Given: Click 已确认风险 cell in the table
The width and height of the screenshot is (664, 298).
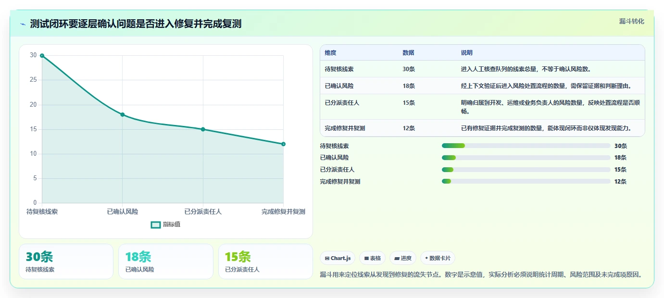Looking at the screenshot, I should 339,86.
